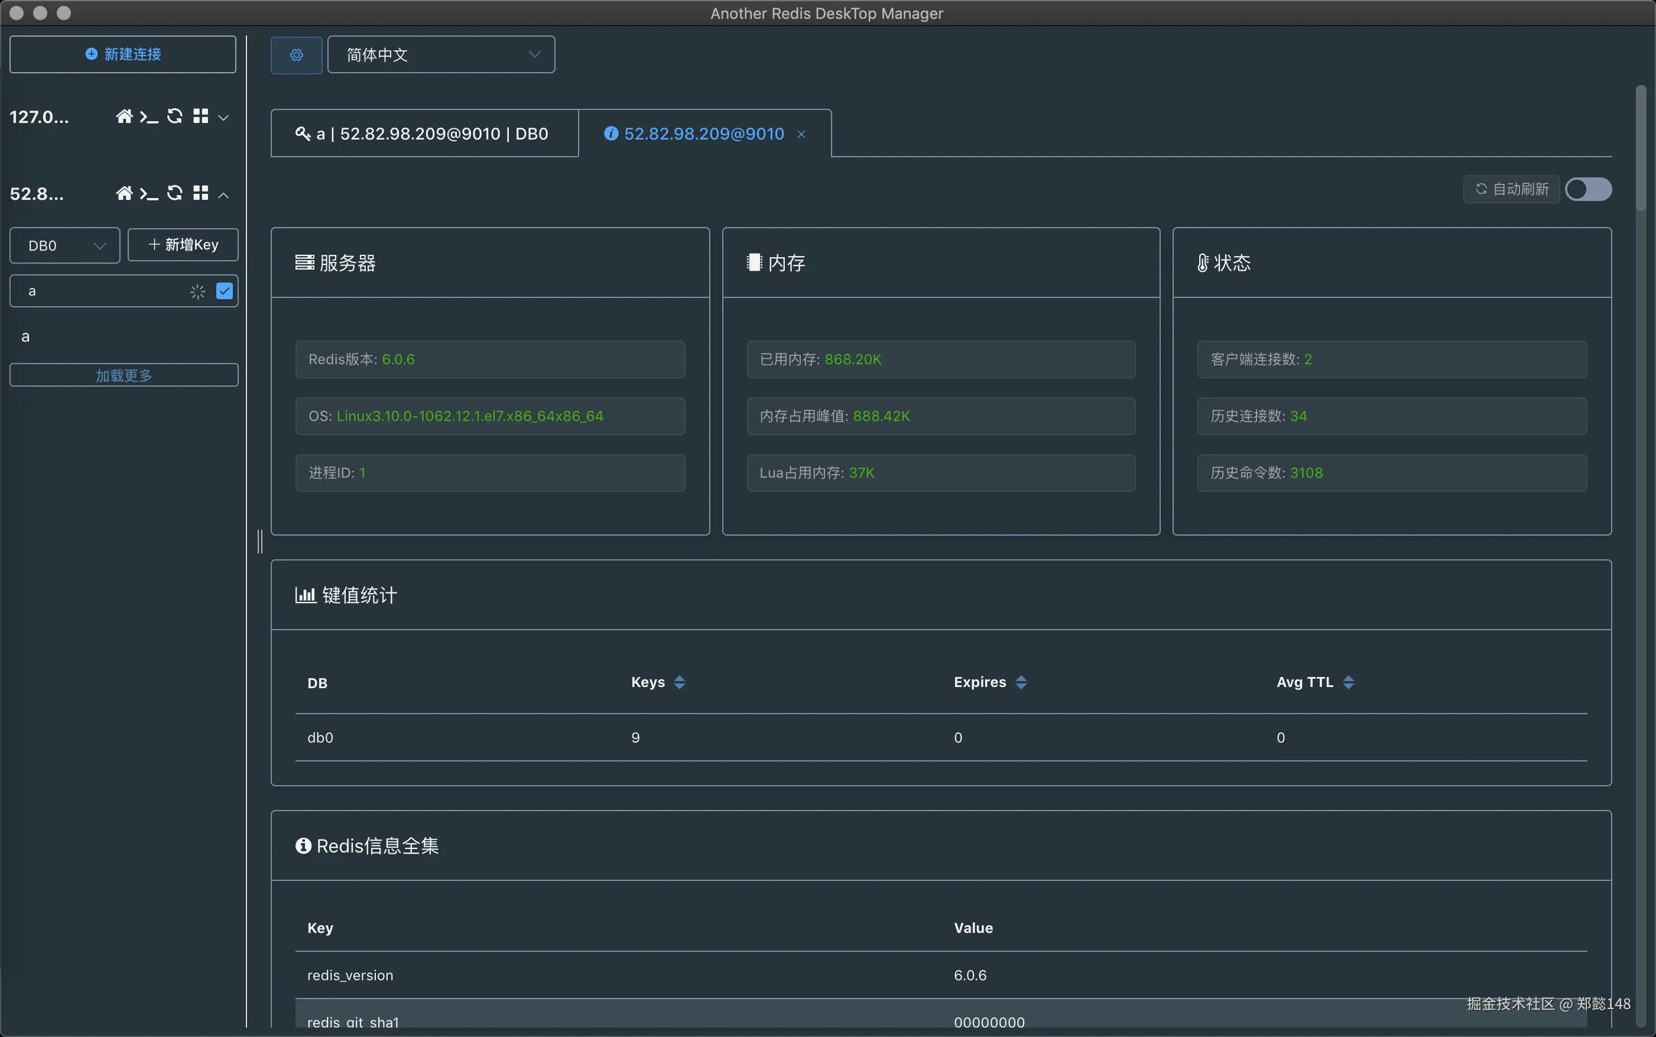Open settings gear button
This screenshot has width=1656, height=1037.
(296, 55)
